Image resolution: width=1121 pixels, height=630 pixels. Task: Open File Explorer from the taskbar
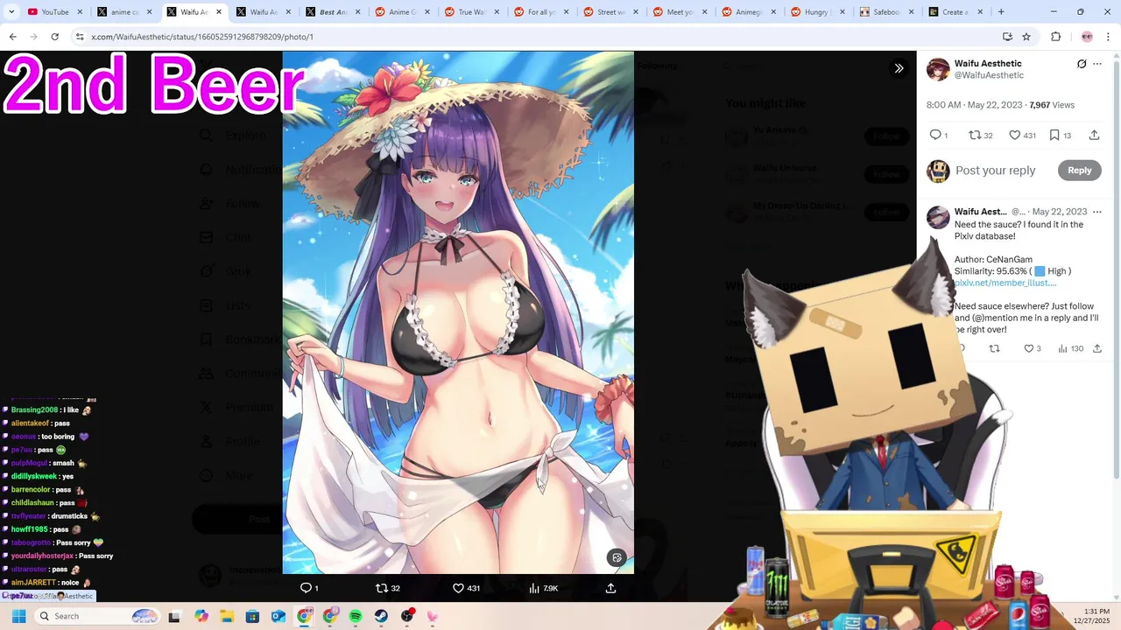[x=227, y=616]
